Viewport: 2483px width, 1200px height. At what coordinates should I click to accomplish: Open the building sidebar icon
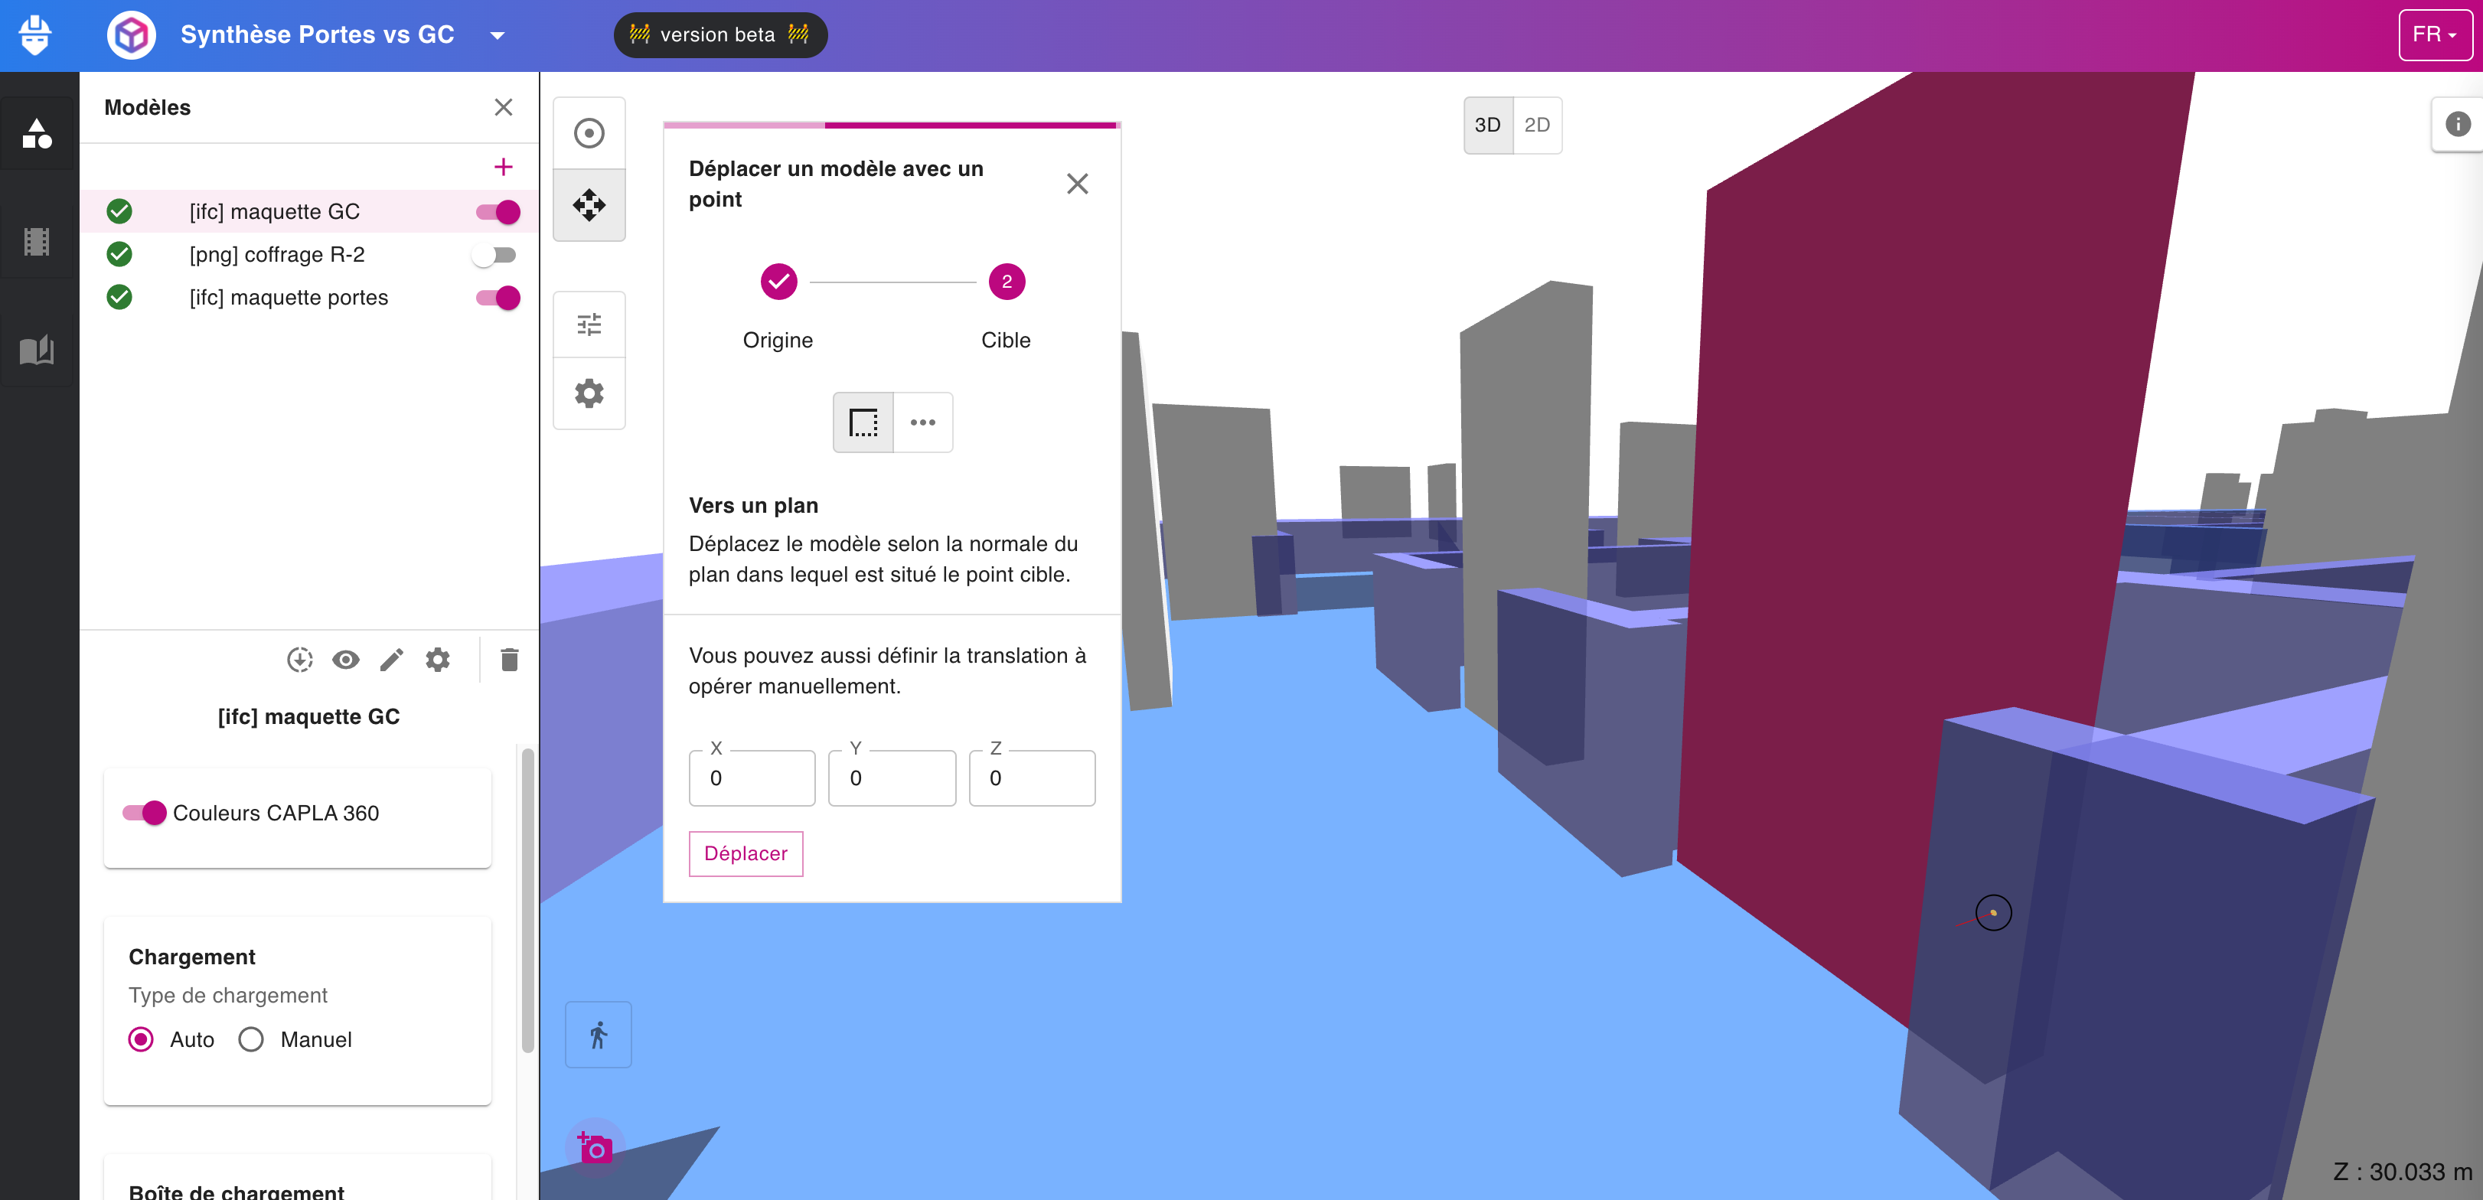(x=37, y=241)
